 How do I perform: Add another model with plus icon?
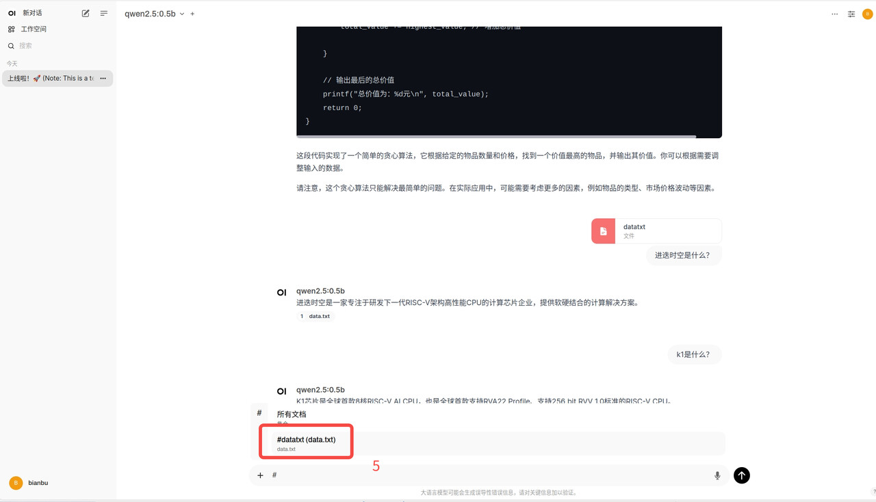click(192, 14)
